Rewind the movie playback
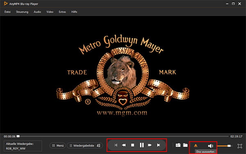 [124, 145]
